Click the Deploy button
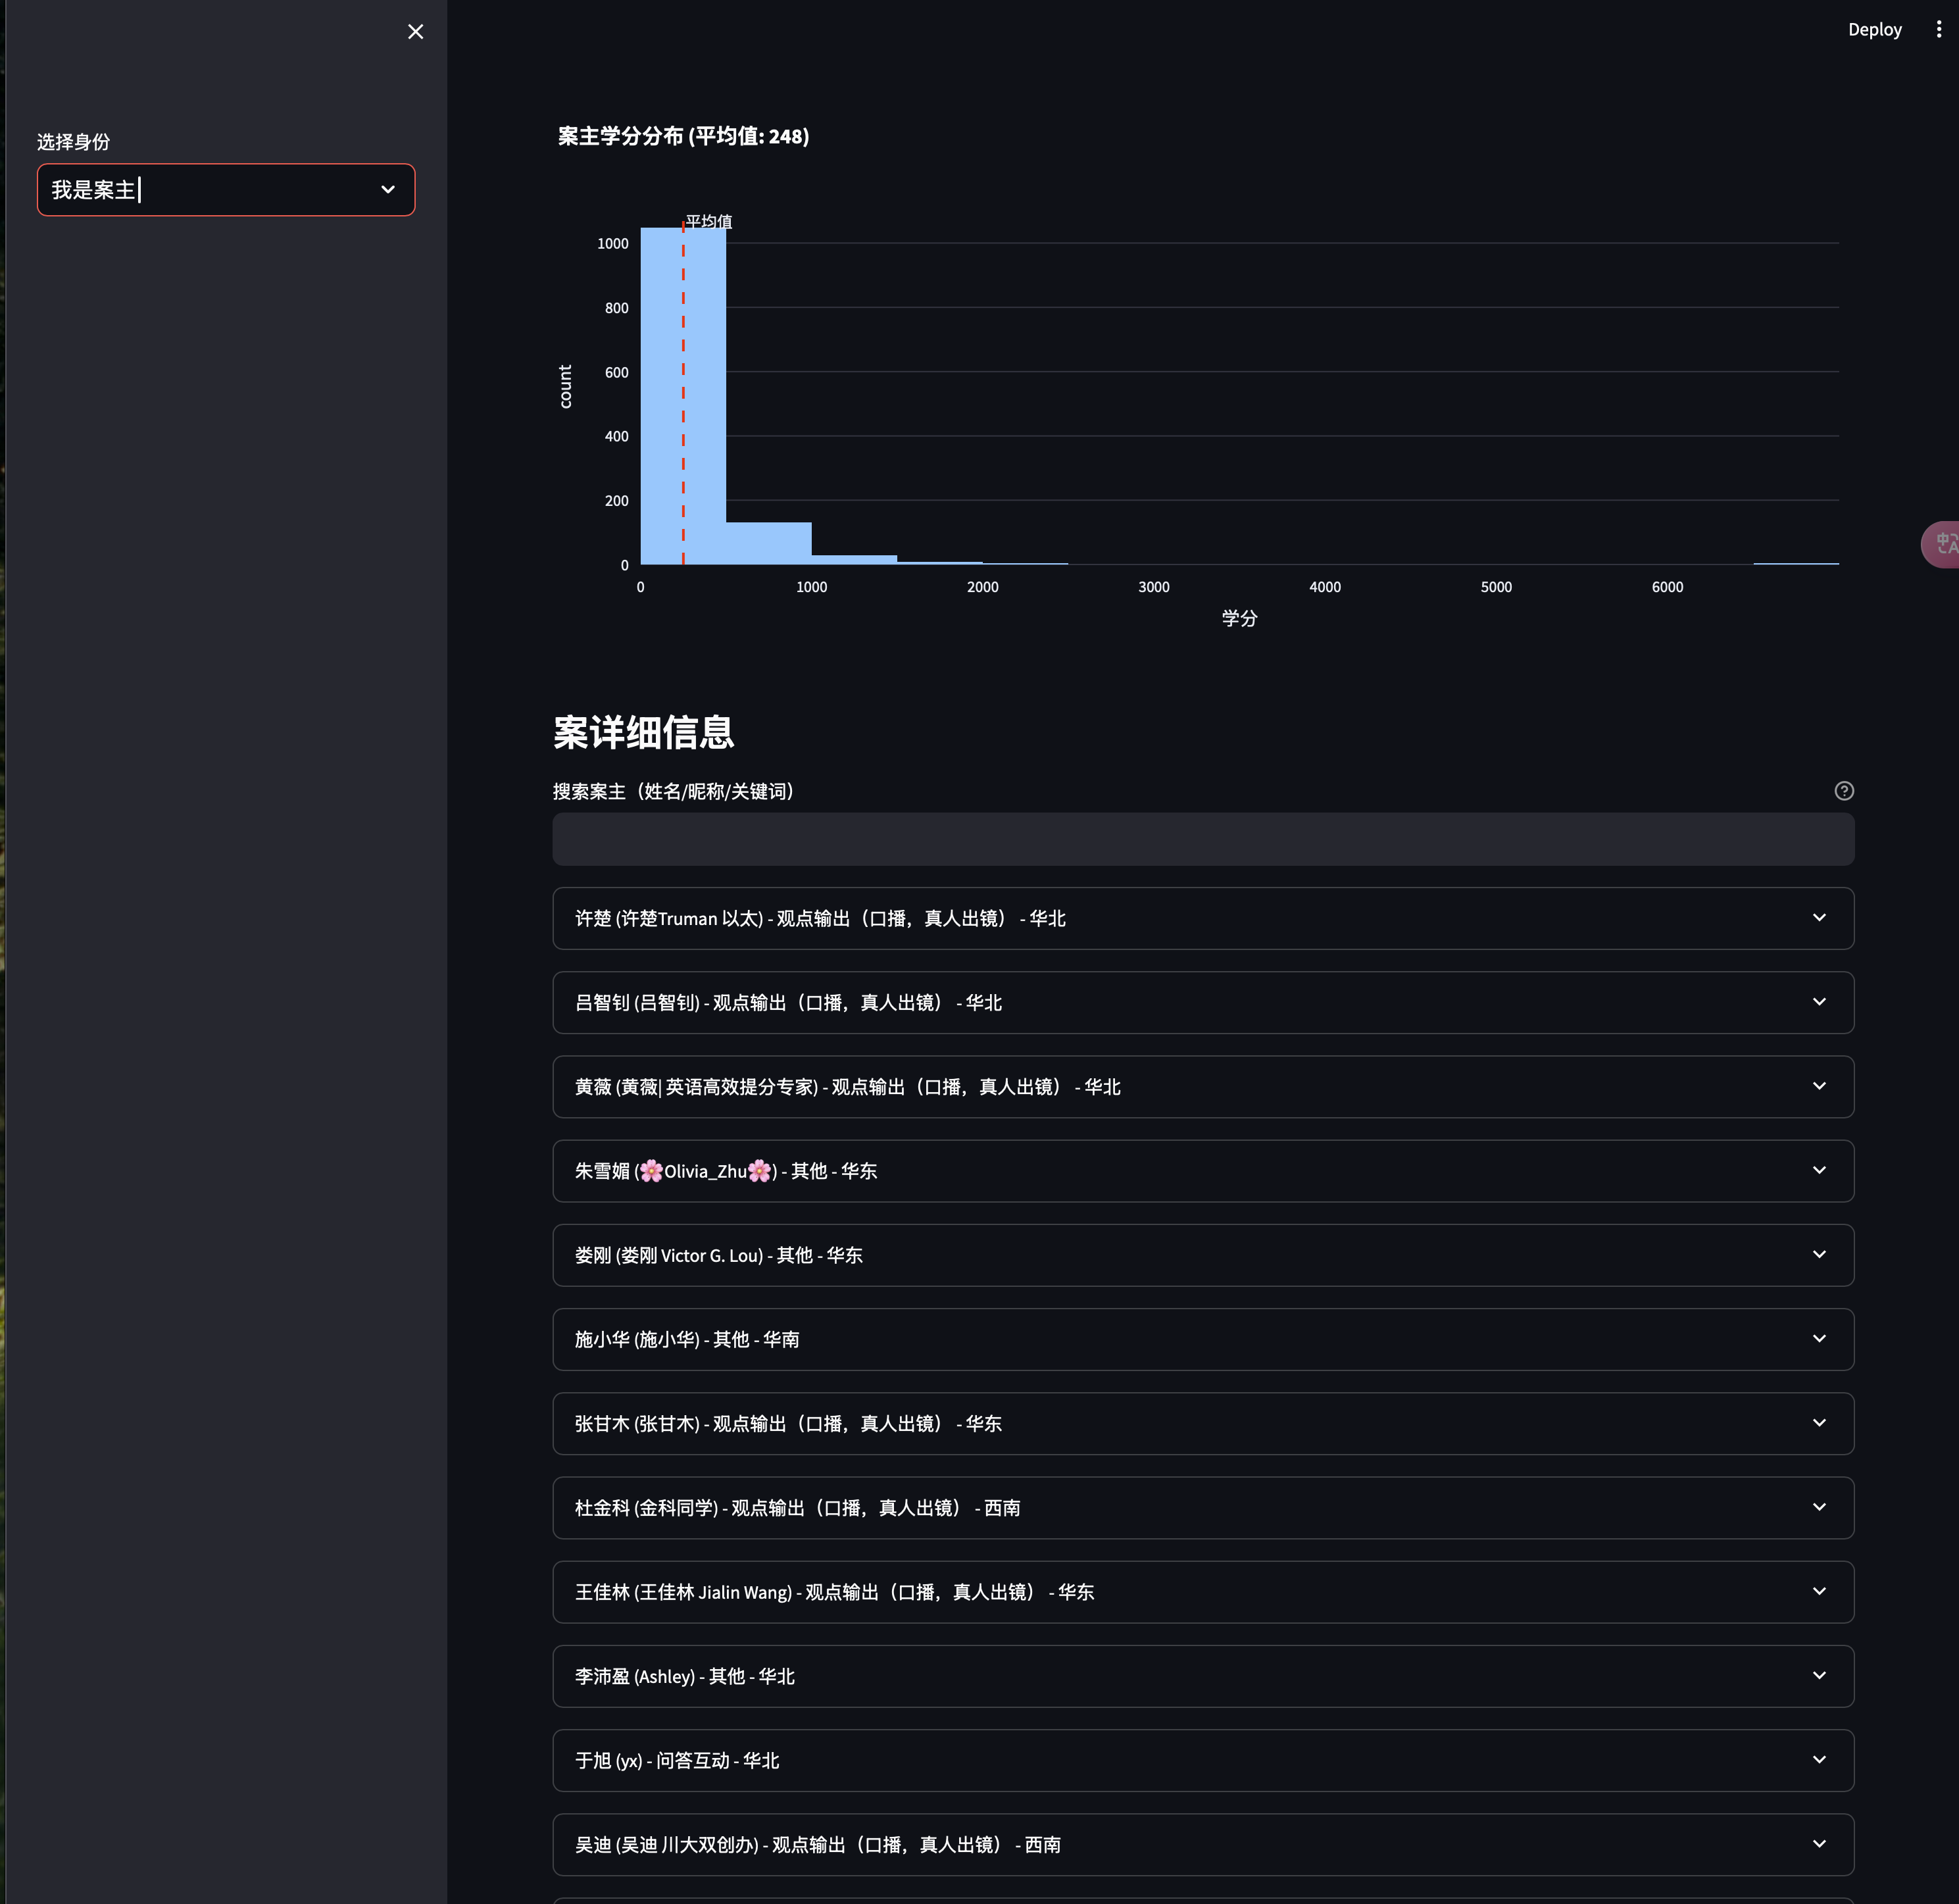Image resolution: width=1959 pixels, height=1904 pixels. tap(1874, 30)
